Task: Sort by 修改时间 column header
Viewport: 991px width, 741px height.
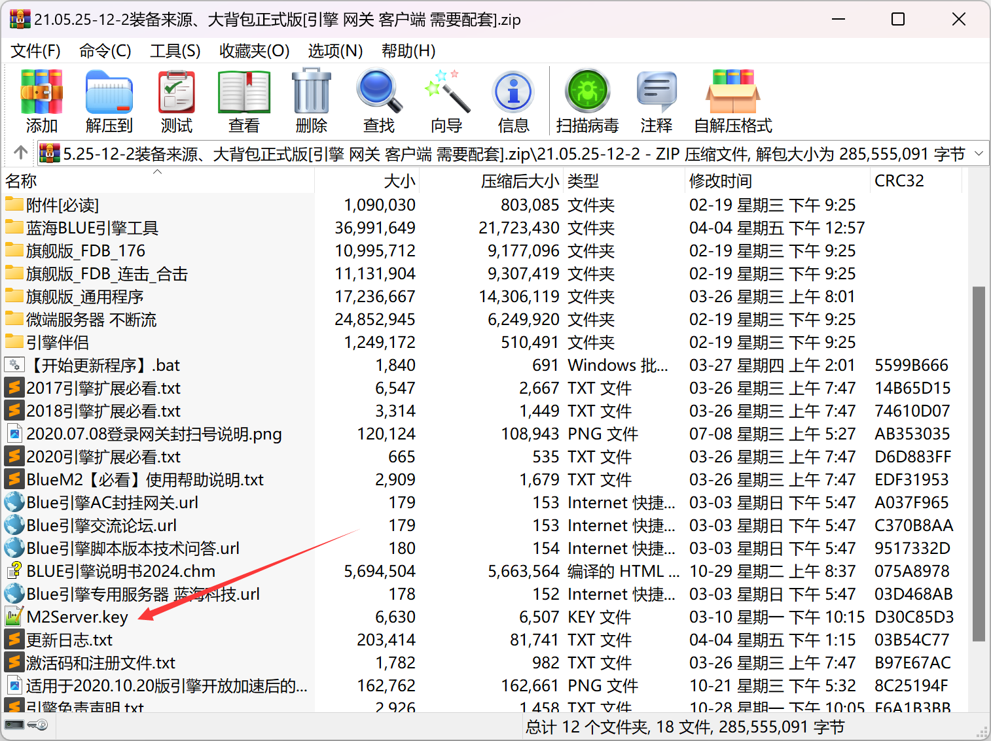Action: click(778, 181)
